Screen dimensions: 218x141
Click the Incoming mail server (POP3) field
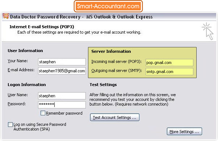pos(169,63)
